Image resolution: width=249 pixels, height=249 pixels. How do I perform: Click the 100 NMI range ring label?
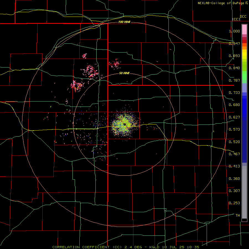click(x=124, y=22)
